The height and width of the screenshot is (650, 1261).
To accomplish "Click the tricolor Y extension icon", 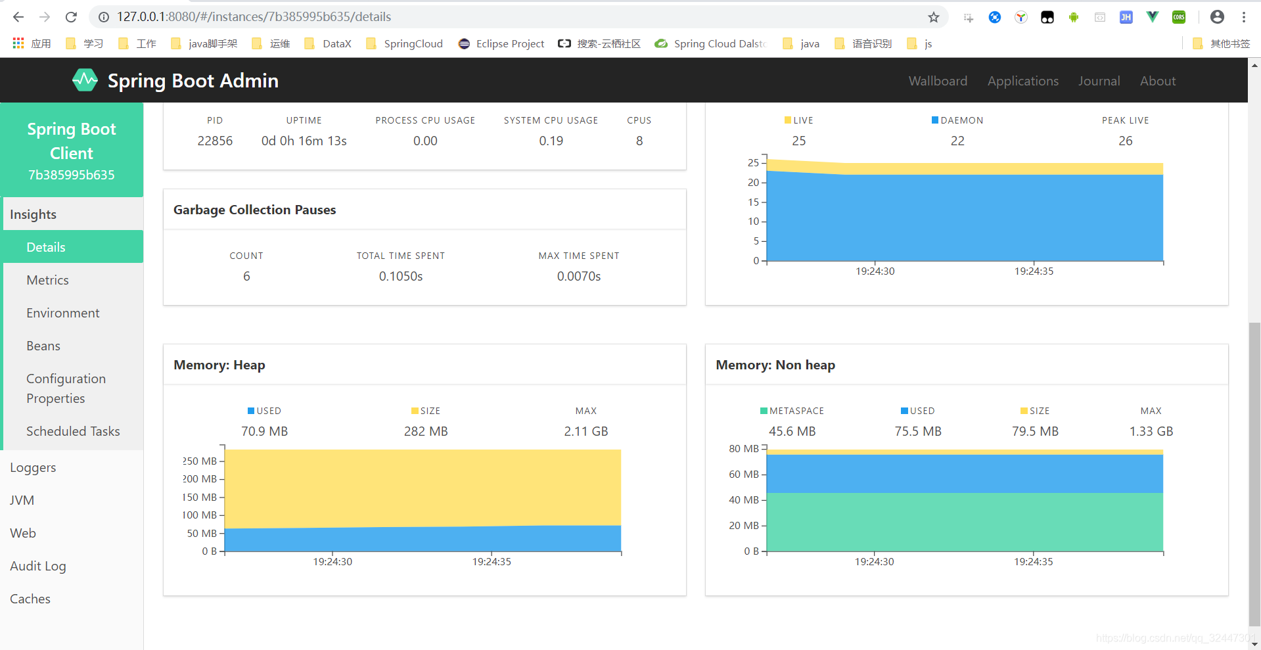I will 1021,18.
